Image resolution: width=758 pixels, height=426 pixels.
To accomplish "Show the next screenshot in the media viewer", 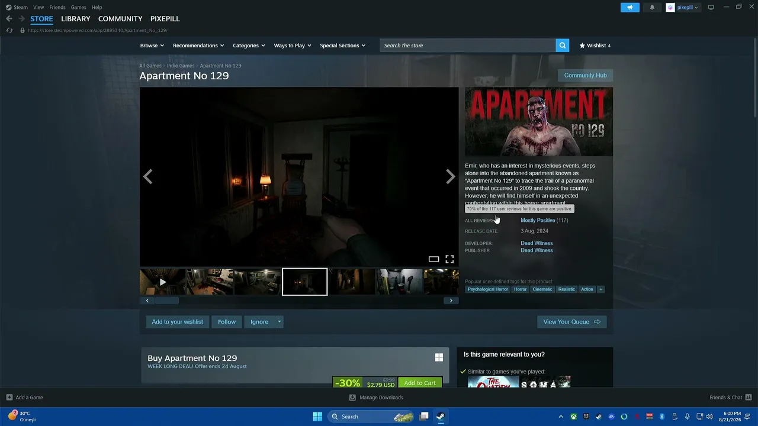I will (450, 176).
